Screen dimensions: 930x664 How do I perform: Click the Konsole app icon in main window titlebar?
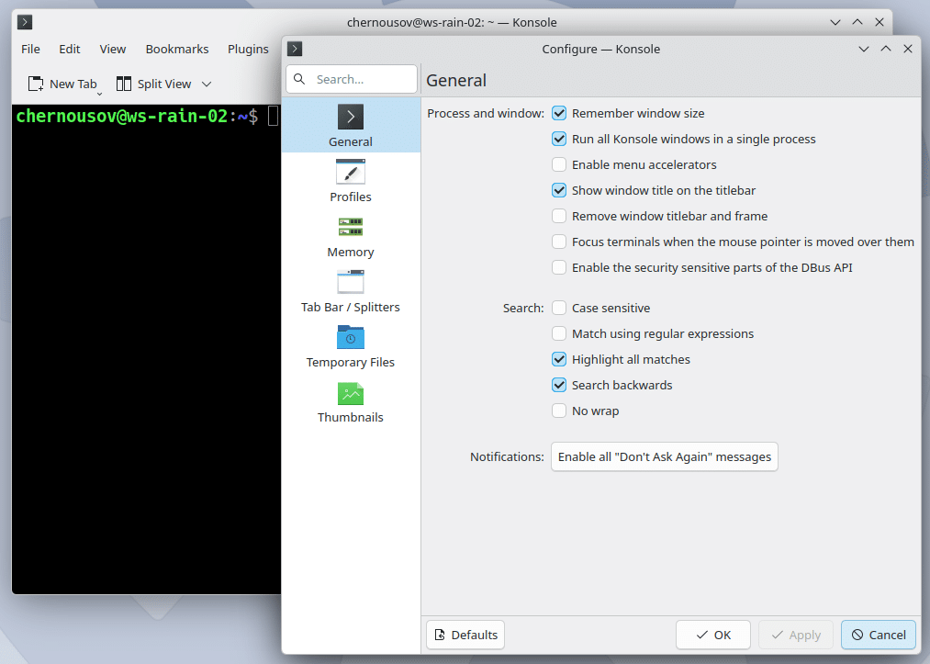(25, 23)
